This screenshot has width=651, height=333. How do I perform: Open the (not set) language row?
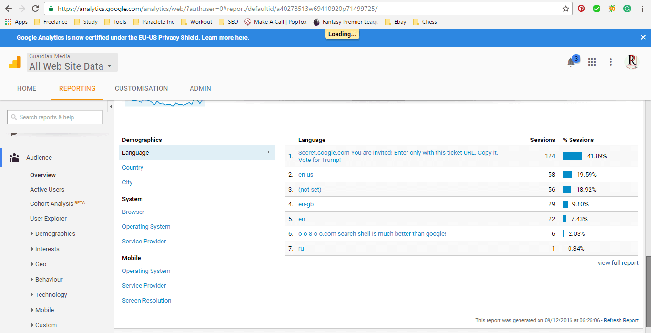pos(310,190)
